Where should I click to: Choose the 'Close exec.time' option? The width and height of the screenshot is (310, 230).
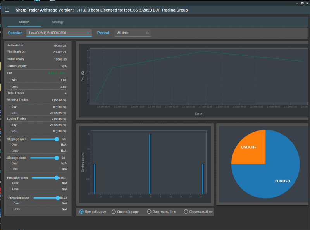click(x=186, y=211)
